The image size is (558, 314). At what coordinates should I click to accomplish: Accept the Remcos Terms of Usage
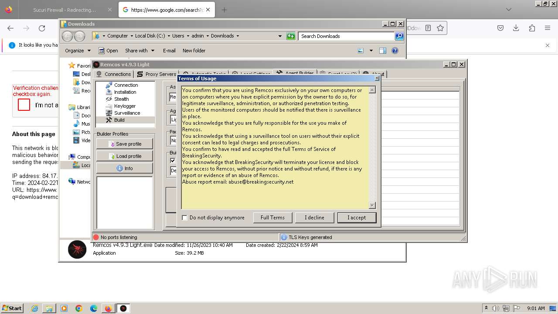pyautogui.click(x=357, y=217)
